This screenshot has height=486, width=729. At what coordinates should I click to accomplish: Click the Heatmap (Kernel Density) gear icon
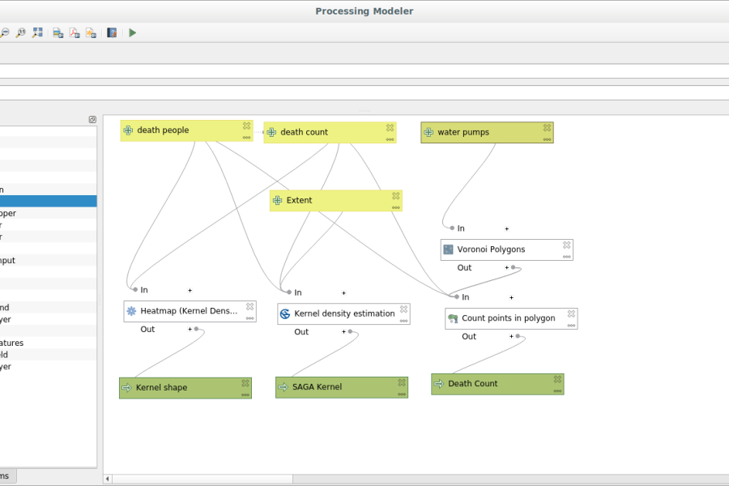pos(131,310)
